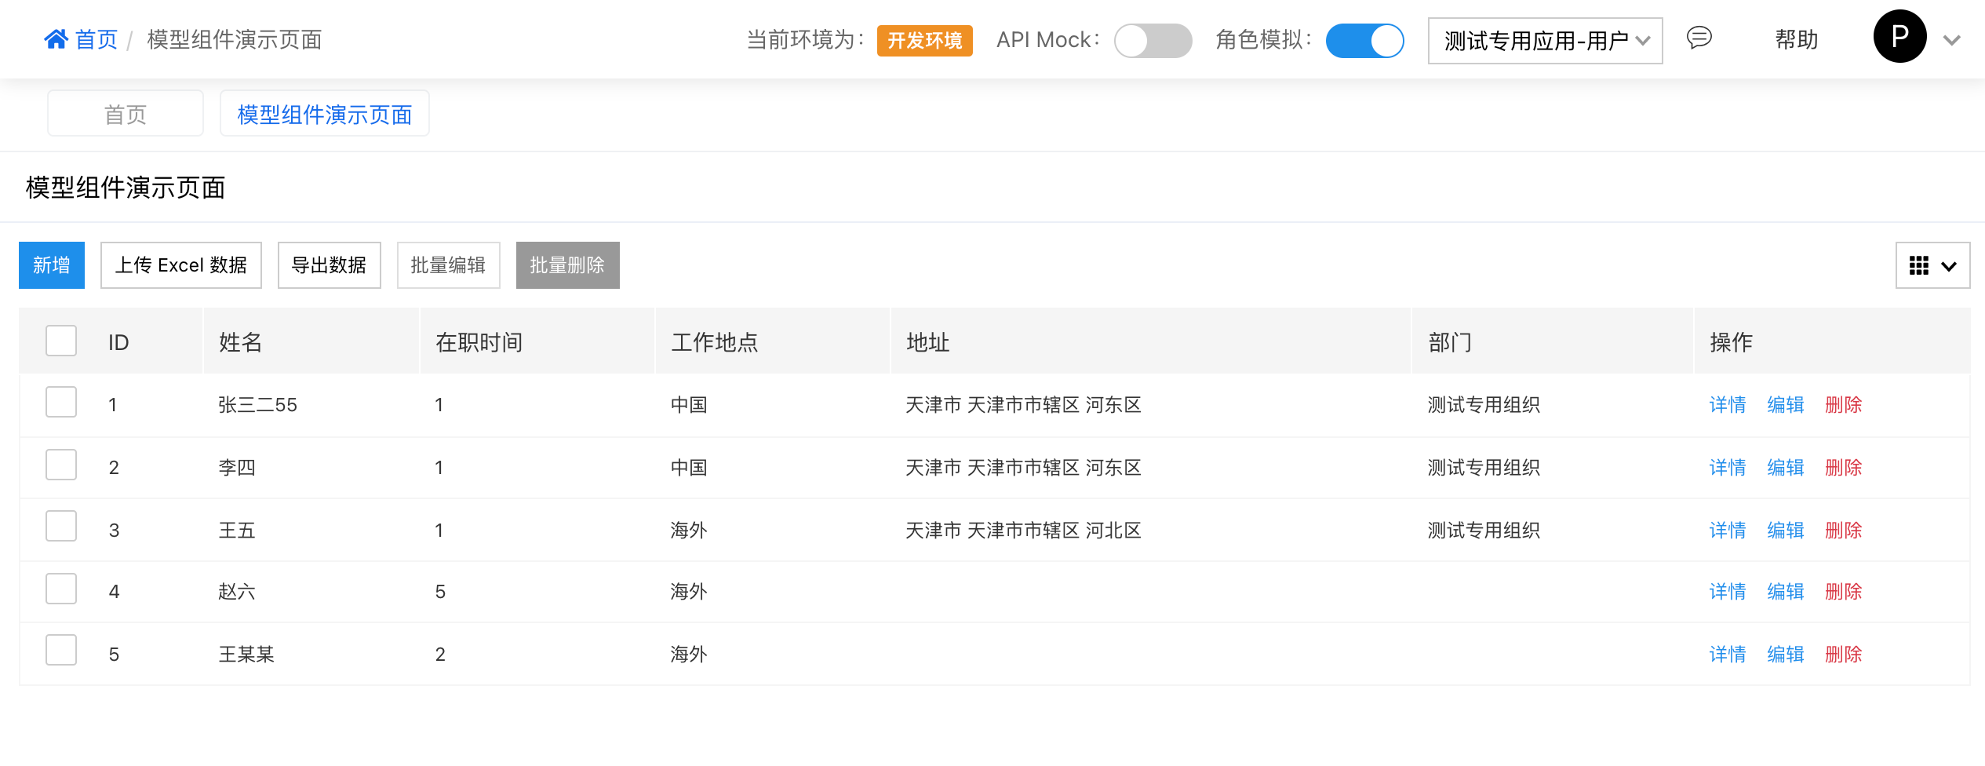Open 详情 for row 李四

(x=1728, y=468)
